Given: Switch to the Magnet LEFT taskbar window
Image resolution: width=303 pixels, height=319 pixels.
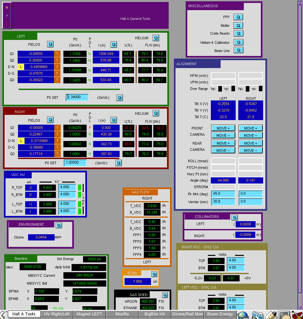Looking at the screenshot, I should pyautogui.click(x=89, y=314).
